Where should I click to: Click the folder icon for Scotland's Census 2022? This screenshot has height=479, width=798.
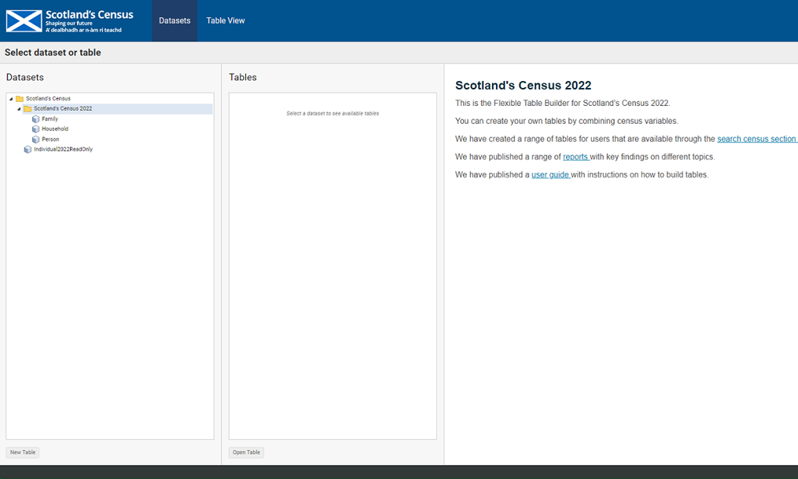28,109
